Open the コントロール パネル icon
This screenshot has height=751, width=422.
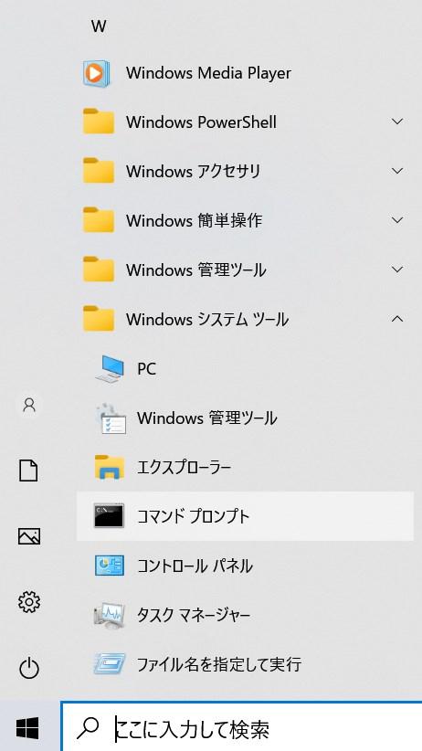point(110,566)
